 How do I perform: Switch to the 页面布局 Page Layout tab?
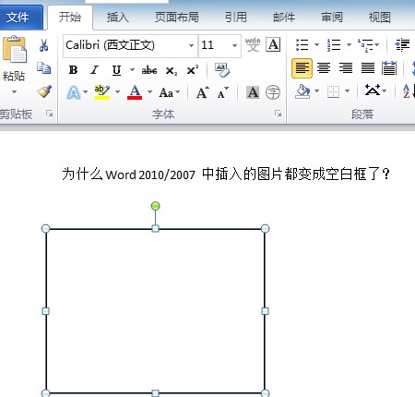click(x=177, y=18)
